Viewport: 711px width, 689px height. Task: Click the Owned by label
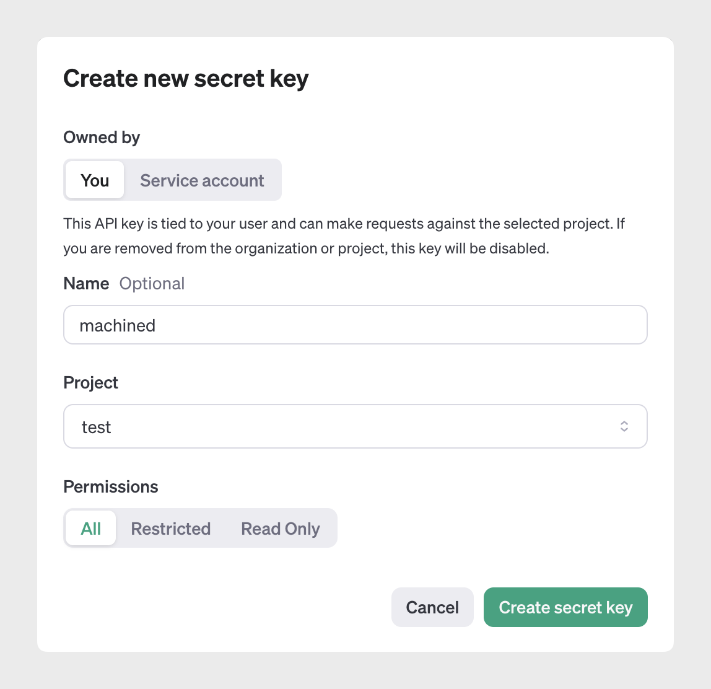(102, 137)
